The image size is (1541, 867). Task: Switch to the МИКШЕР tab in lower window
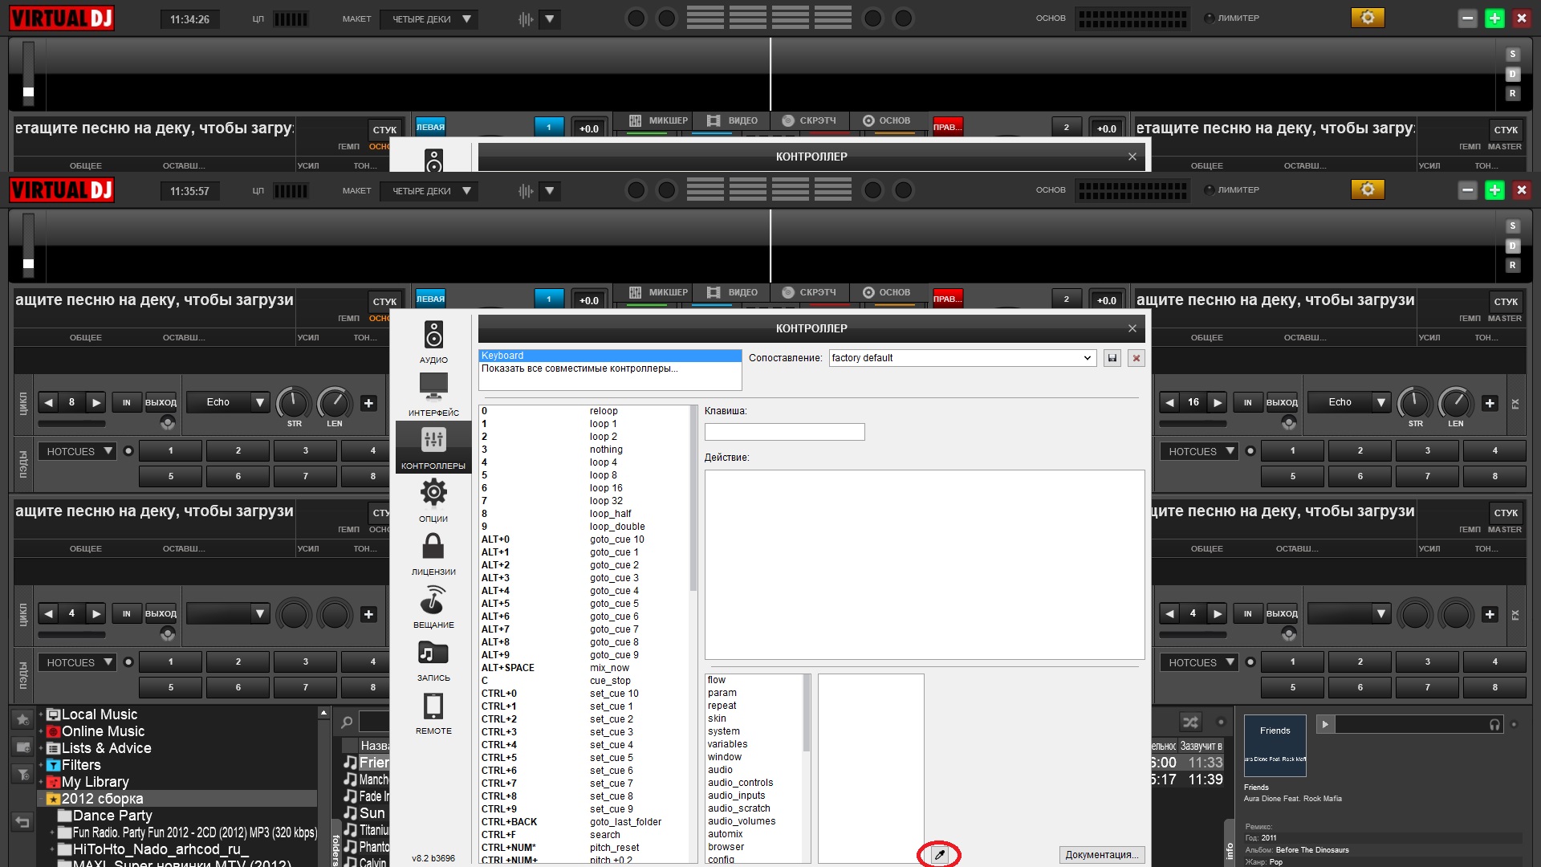pyautogui.click(x=658, y=293)
